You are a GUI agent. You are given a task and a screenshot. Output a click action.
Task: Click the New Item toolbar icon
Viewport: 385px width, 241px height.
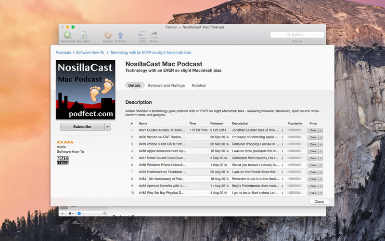pyautogui.click(x=83, y=35)
